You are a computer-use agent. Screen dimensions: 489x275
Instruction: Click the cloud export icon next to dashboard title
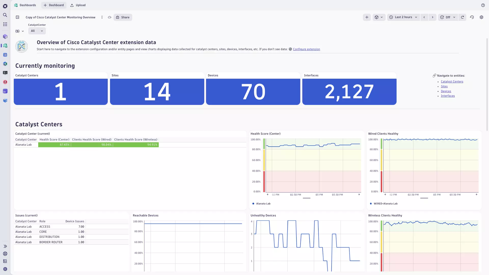(110, 17)
